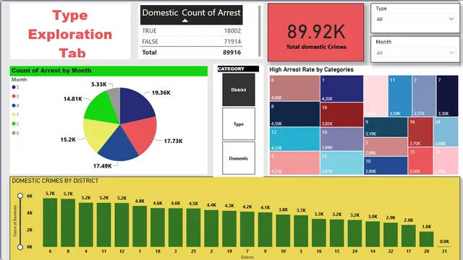463x260 pixels.
Task: Select the 5.33K gray pie slice
Action: click(x=115, y=100)
